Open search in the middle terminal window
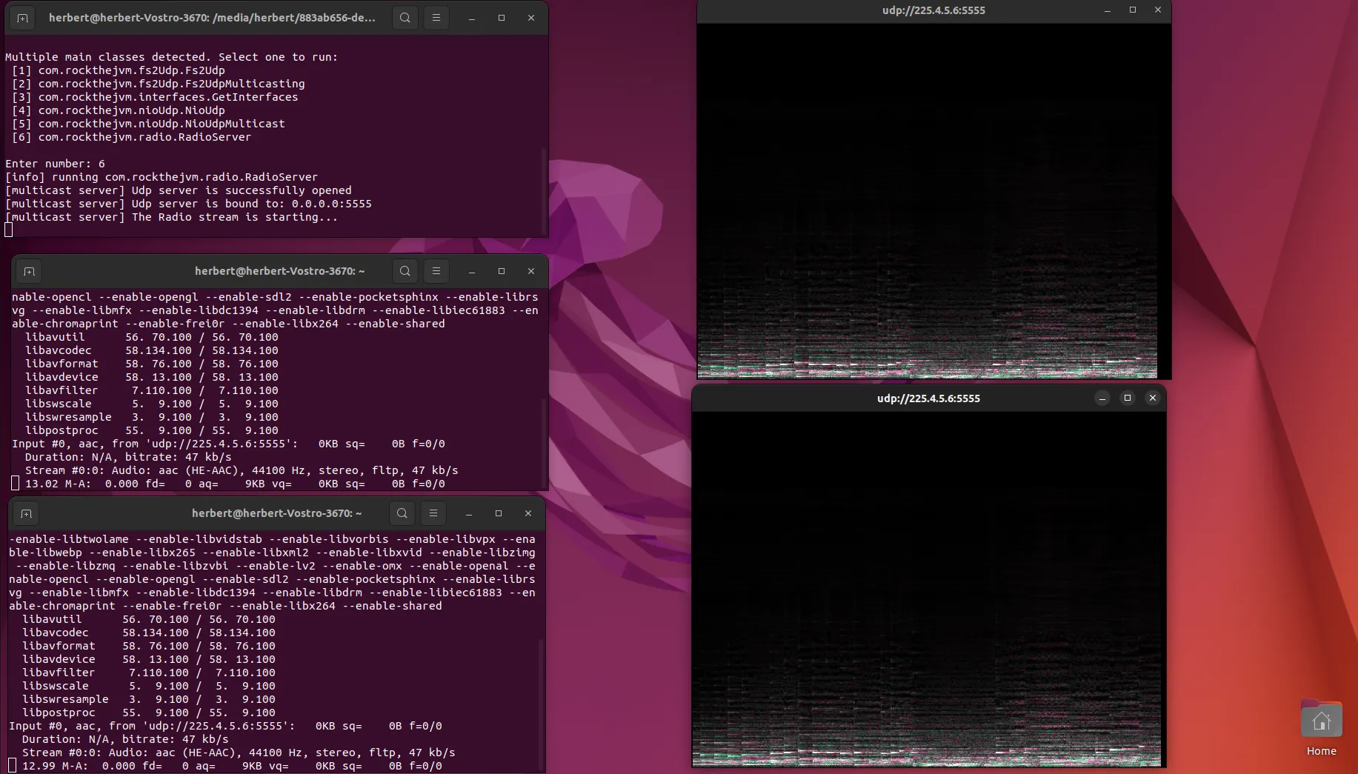This screenshot has height=774, width=1358. pyautogui.click(x=405, y=271)
